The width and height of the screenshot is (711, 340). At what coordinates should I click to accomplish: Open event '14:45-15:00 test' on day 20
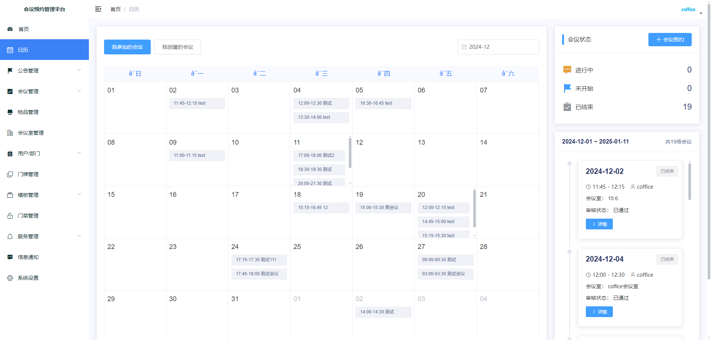pyautogui.click(x=444, y=222)
